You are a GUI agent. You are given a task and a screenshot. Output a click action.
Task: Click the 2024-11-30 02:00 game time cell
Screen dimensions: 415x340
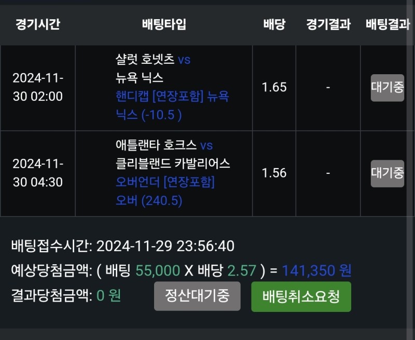point(37,87)
